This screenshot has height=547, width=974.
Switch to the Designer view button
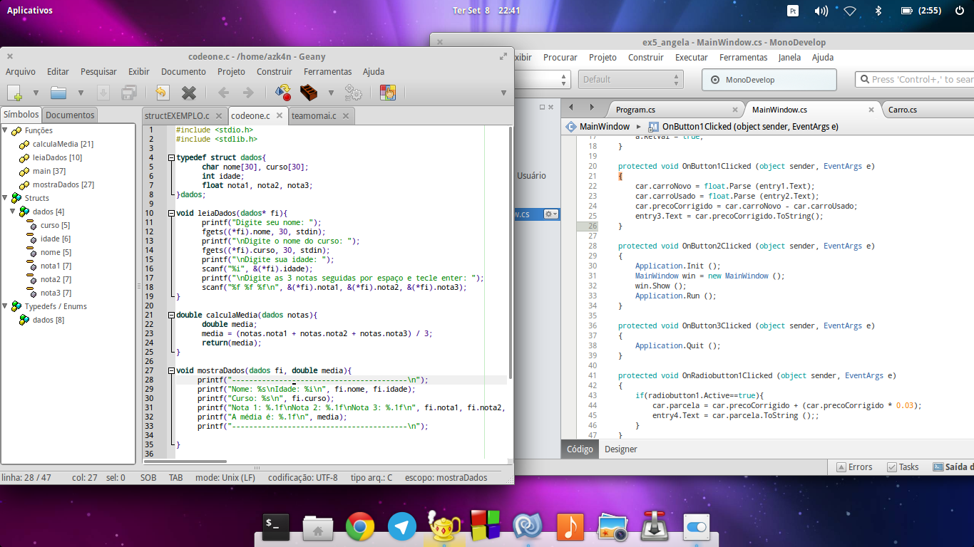click(x=621, y=449)
